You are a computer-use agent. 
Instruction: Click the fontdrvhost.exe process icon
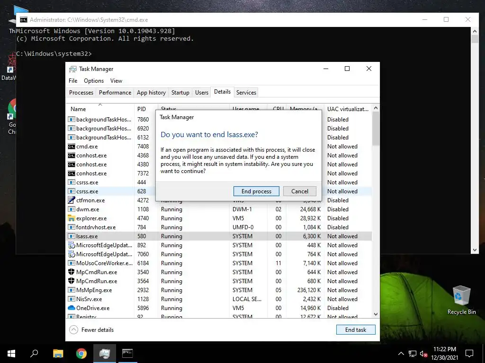pos(72,227)
